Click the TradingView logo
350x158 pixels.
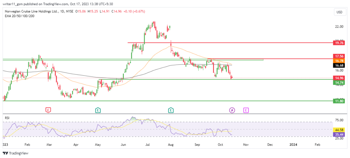click(x=15, y=153)
